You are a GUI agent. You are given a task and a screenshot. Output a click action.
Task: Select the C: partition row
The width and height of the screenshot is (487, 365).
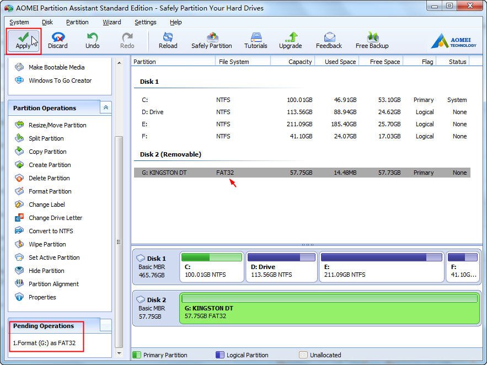(302, 100)
